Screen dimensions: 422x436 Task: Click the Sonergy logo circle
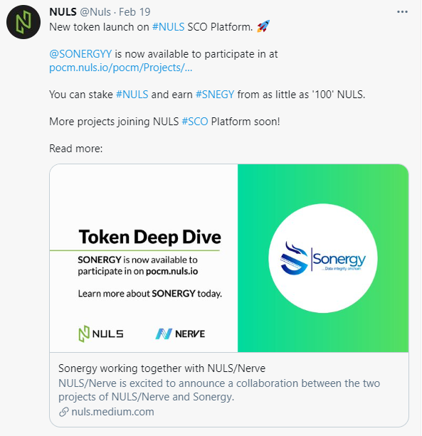point(323,258)
